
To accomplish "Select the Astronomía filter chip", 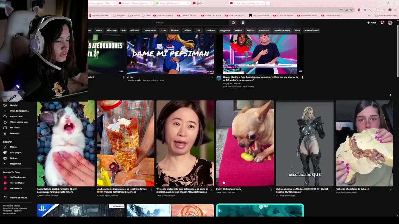I will [264, 30].
